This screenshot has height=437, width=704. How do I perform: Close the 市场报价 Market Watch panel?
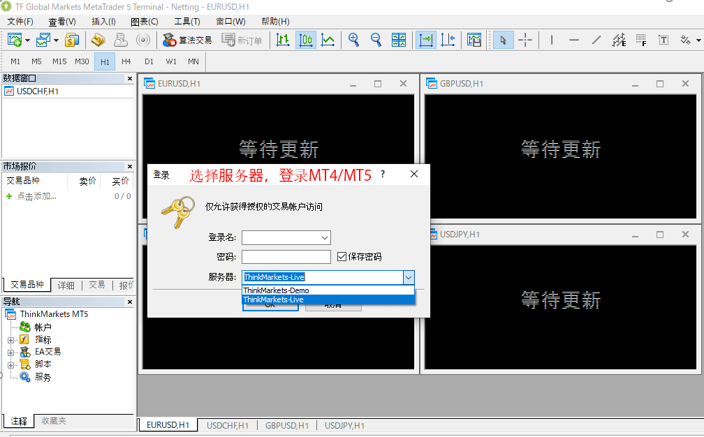tap(130, 166)
